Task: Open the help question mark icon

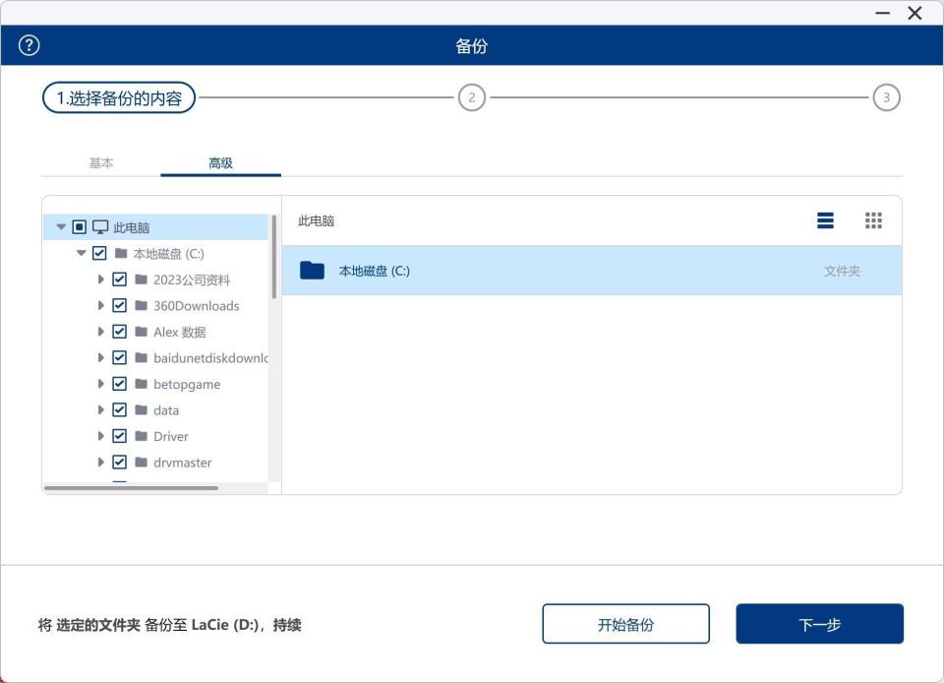Action: click(x=29, y=45)
